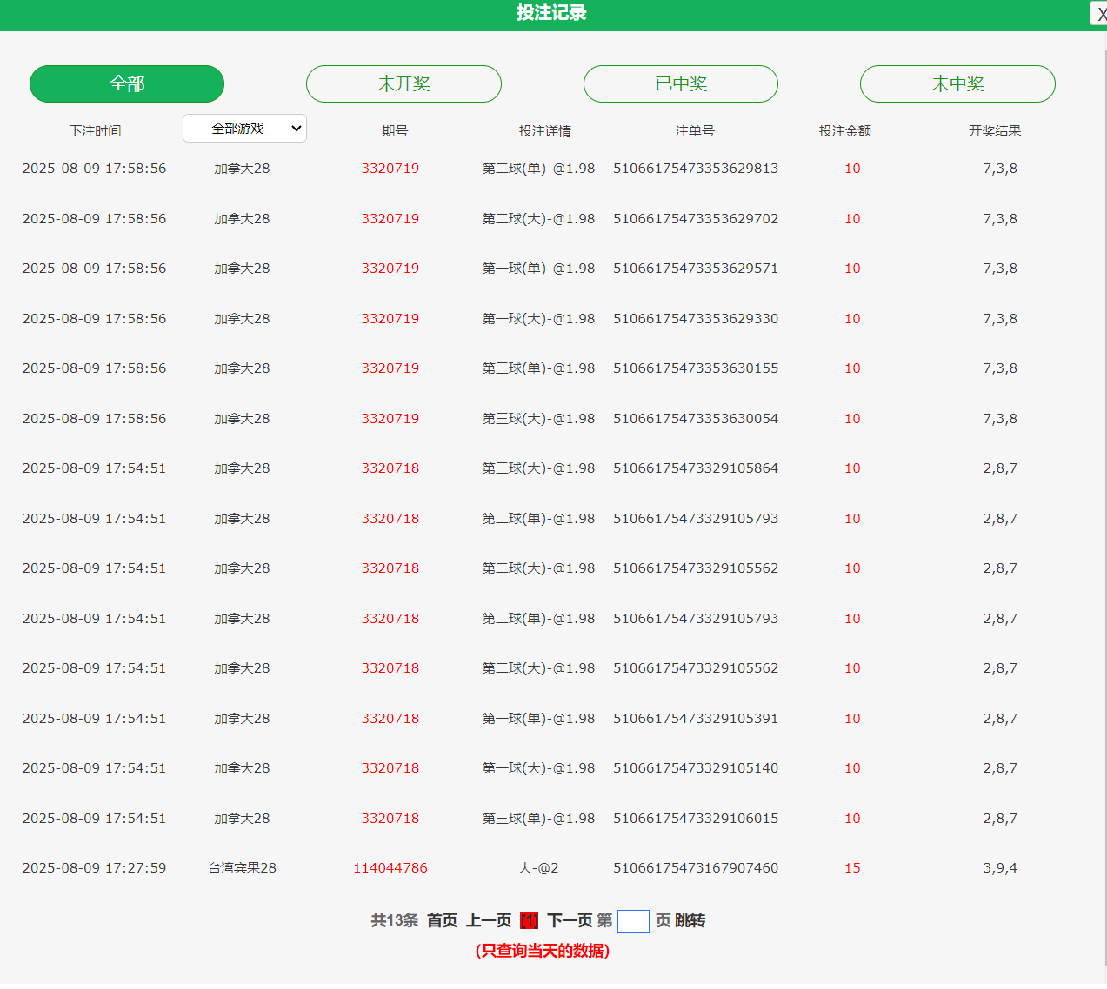Viewport: 1107px width, 989px height.
Task: Open the 未中奖 tab
Action: [957, 84]
